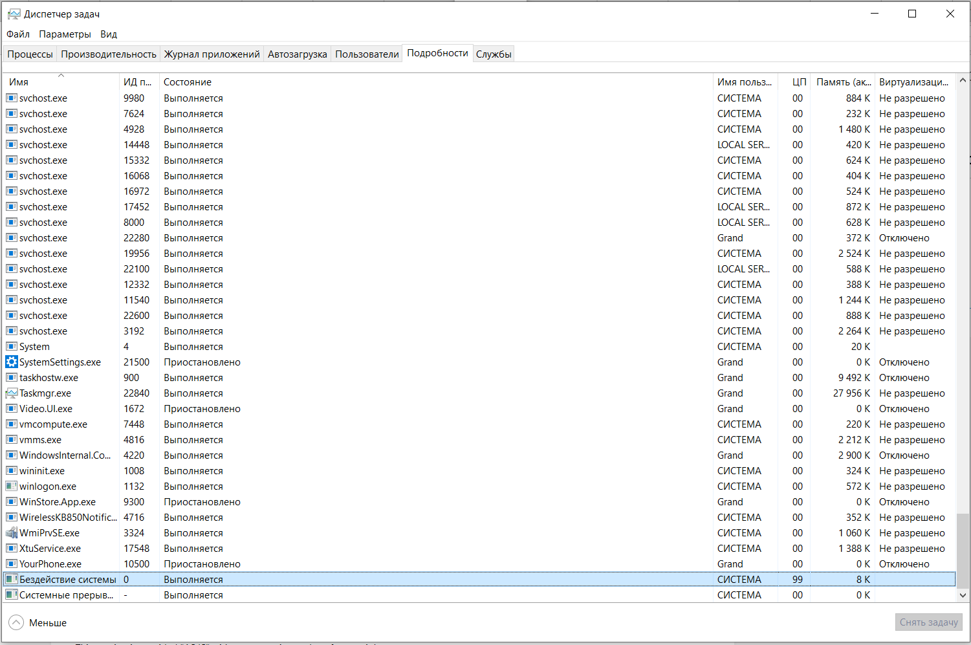Click the XtuService.exe process icon
Screen dimensions: 971x645
tap(12, 549)
